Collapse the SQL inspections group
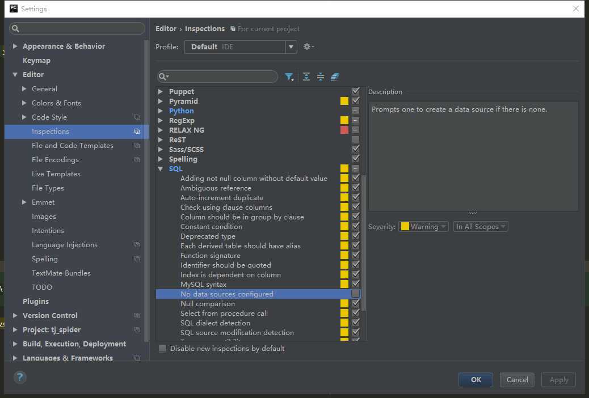589x398 pixels. pyautogui.click(x=161, y=169)
